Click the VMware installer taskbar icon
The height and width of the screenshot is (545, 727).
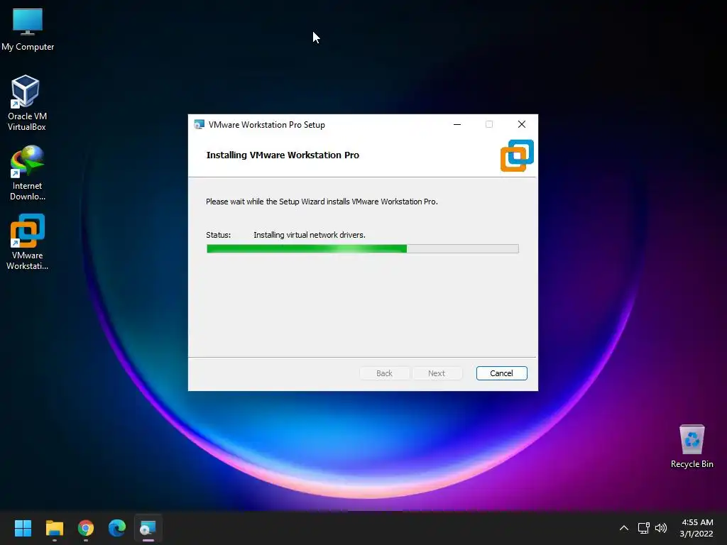coord(148,528)
